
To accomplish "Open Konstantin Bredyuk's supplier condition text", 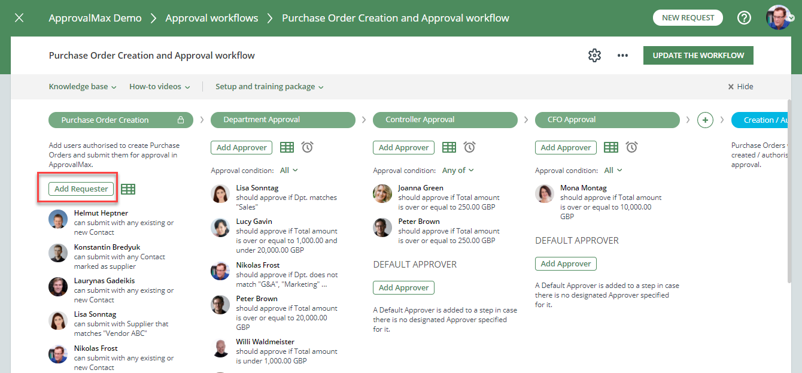I will (120, 262).
